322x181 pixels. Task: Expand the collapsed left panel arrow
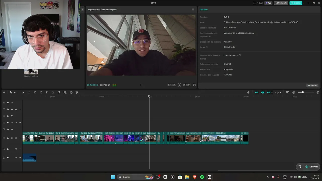[82, 10]
